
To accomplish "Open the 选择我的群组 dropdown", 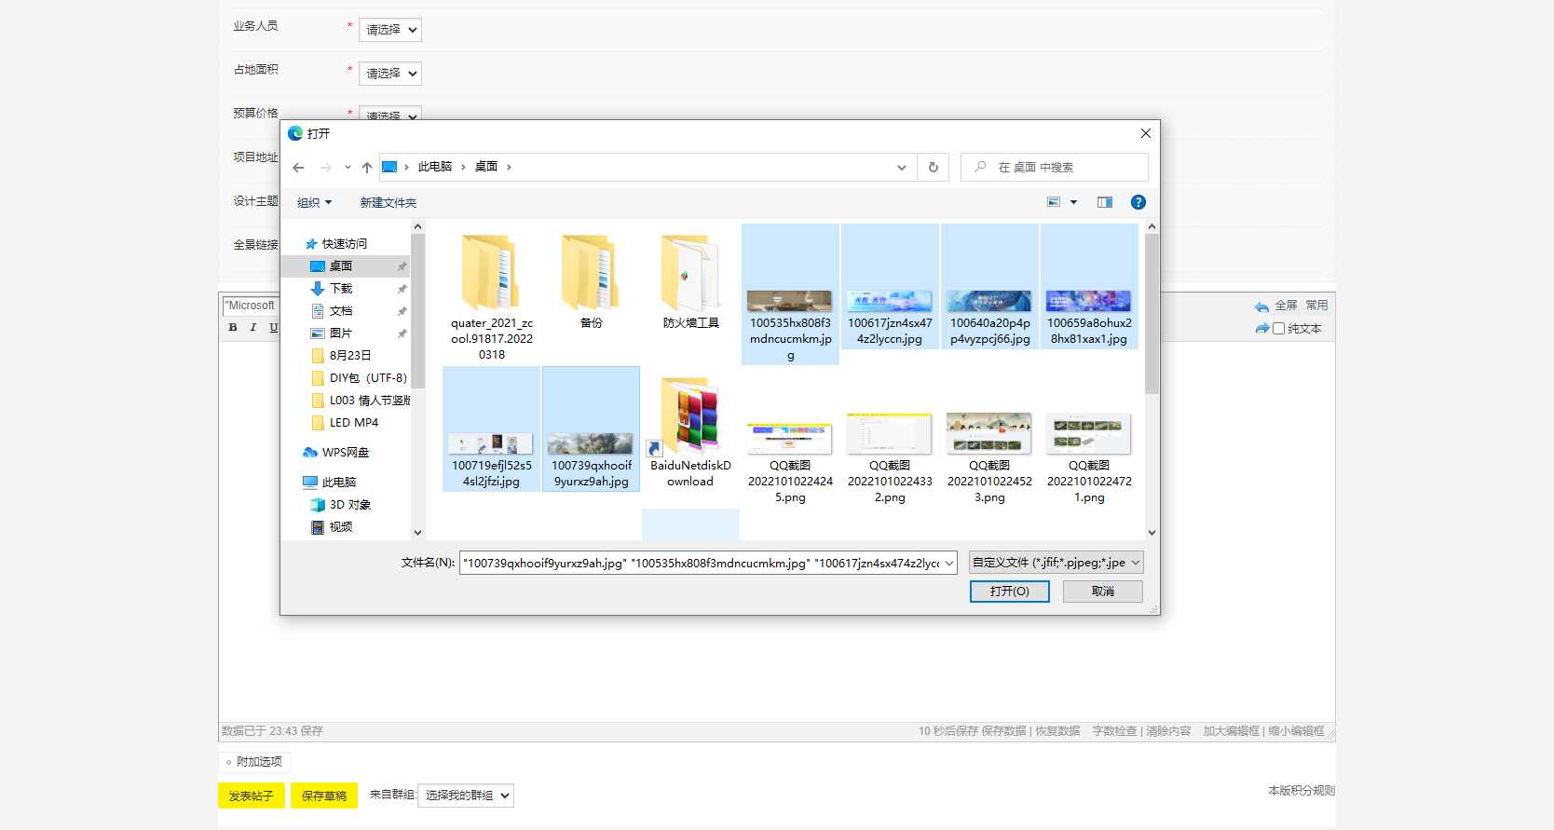I will tap(466, 796).
